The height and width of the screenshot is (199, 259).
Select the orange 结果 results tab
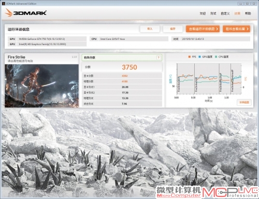237,13
